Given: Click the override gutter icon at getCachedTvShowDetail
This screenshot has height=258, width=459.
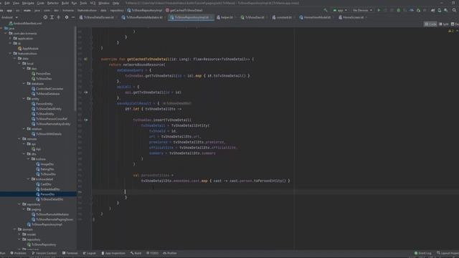Looking at the screenshot, I should coord(85,59).
